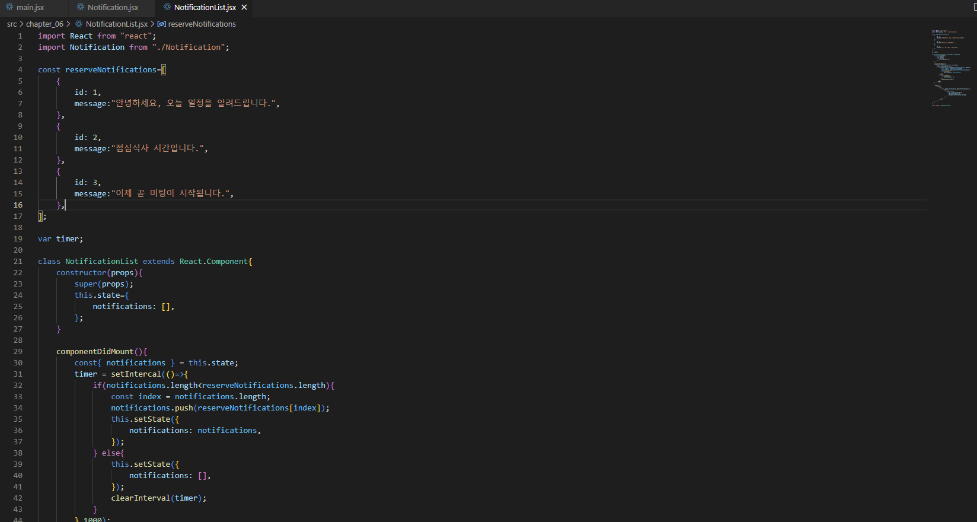Click 'notifications: [],' on line 25
The height and width of the screenshot is (522, 977).
(133, 307)
